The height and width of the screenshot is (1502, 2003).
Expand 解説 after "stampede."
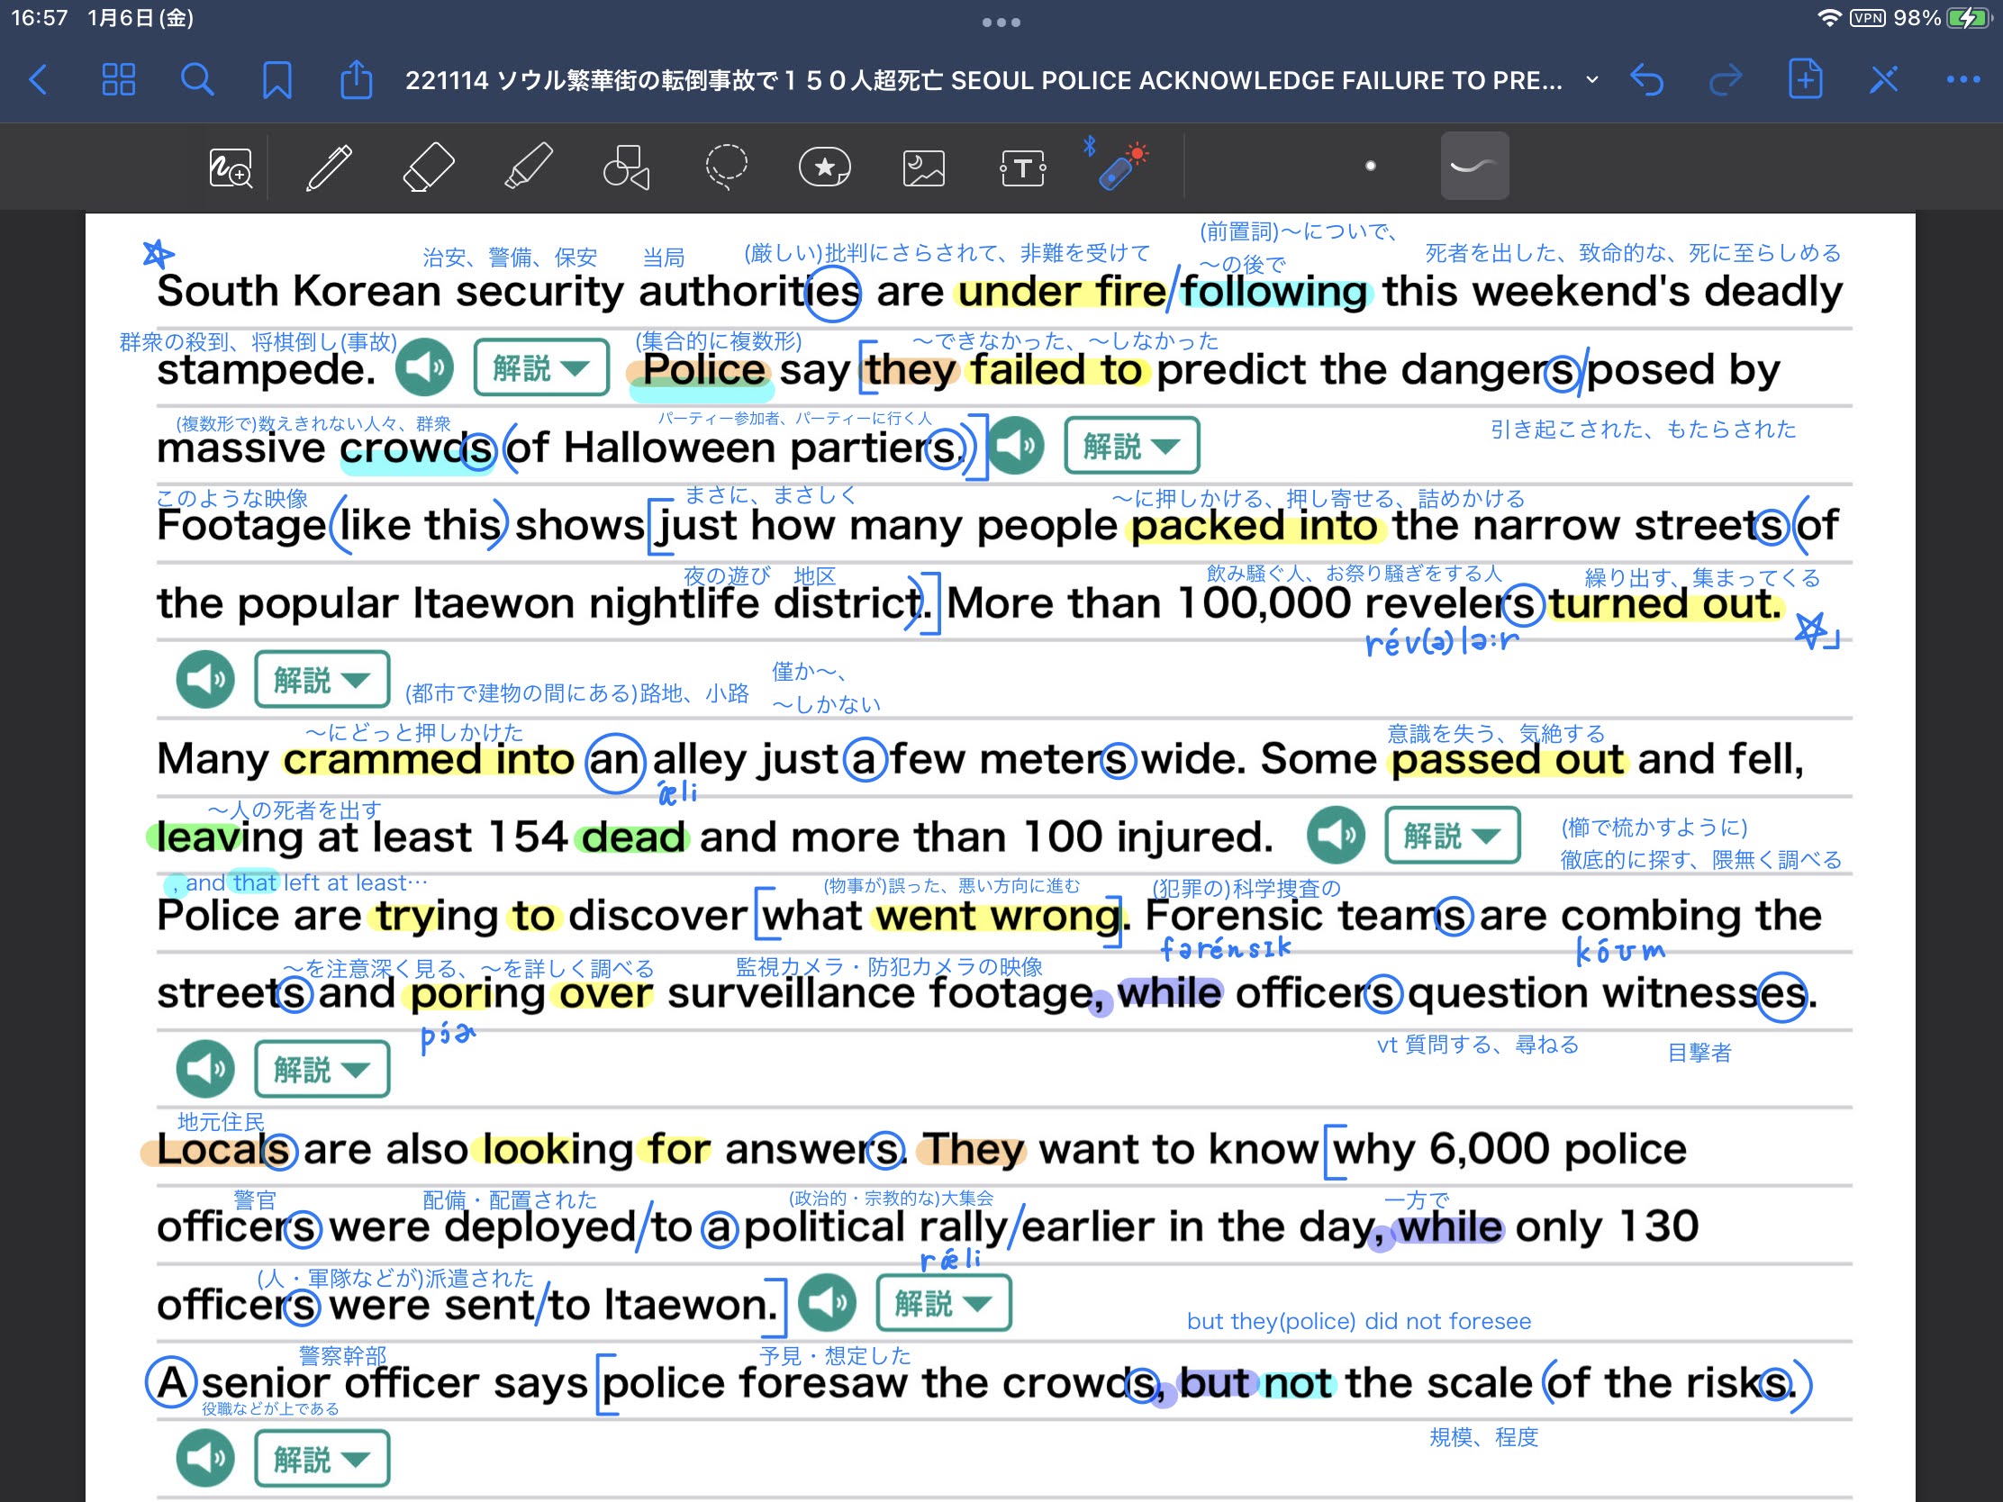click(x=540, y=367)
